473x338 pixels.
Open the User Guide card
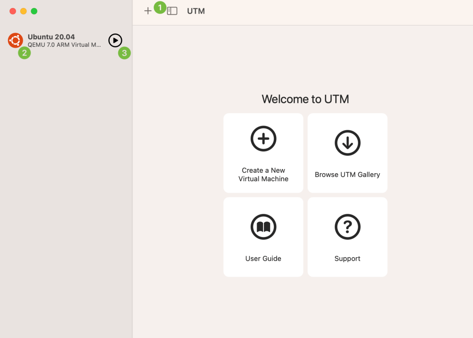pyautogui.click(x=263, y=237)
